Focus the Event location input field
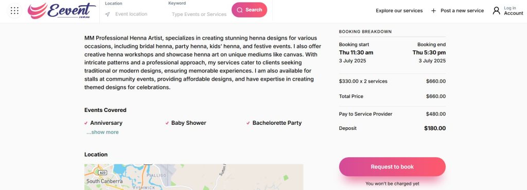This screenshot has width=527, height=190. pyautogui.click(x=131, y=14)
